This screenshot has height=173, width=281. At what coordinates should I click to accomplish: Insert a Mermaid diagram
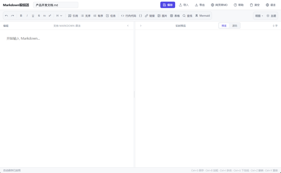202,16
